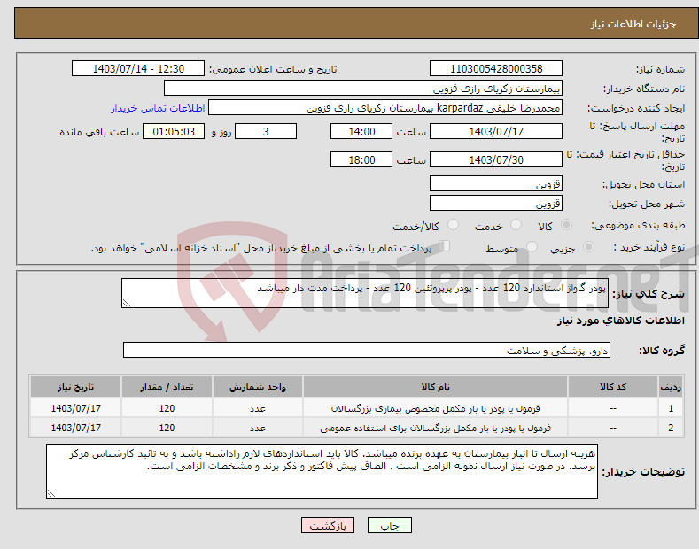Viewport: 699px width, 549px height.
Task: Click row 2 product name برای استفاده عمومی
Action: [435, 428]
